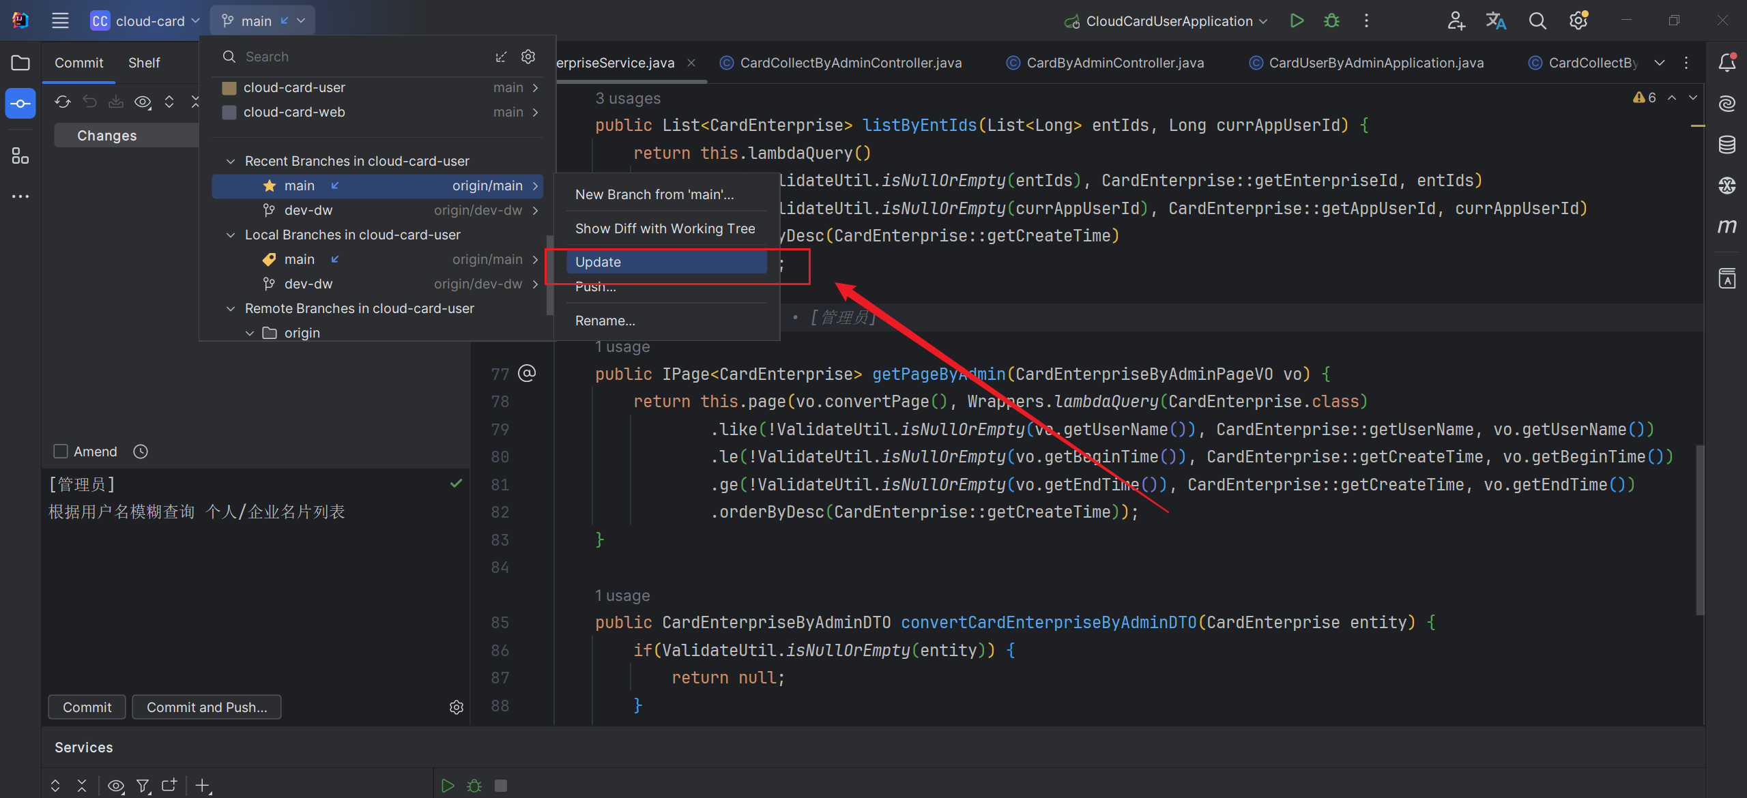
Task: Open CardCollectByAdminController.java tab
Action: coord(841,63)
